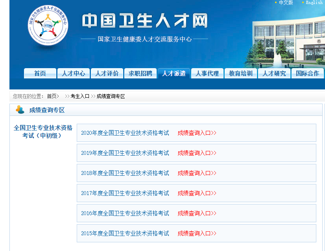Open 2019 exam 成绩查询入口 link

click(197, 153)
